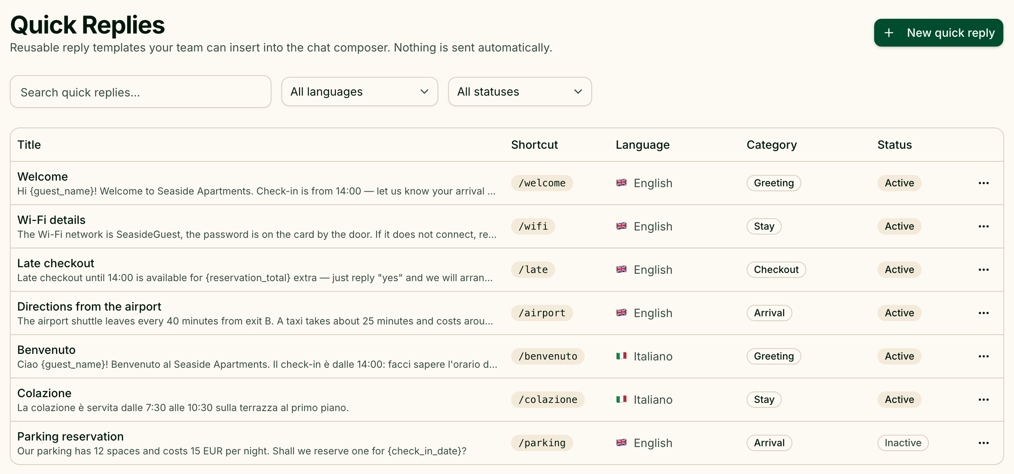The height and width of the screenshot is (474, 1014).
Task: Click the Category column header
Action: [772, 145]
